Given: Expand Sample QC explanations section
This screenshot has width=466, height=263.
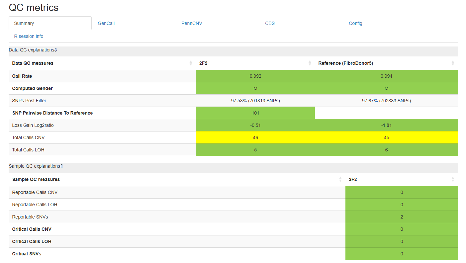Looking at the screenshot, I should [x=36, y=166].
